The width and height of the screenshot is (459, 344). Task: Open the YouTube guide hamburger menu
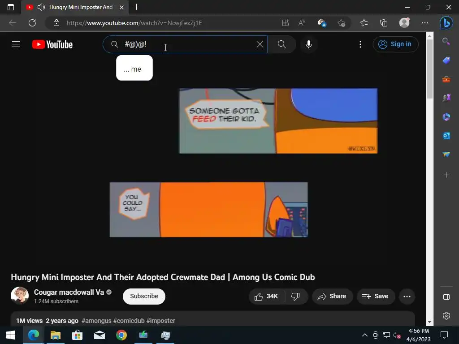click(x=16, y=44)
